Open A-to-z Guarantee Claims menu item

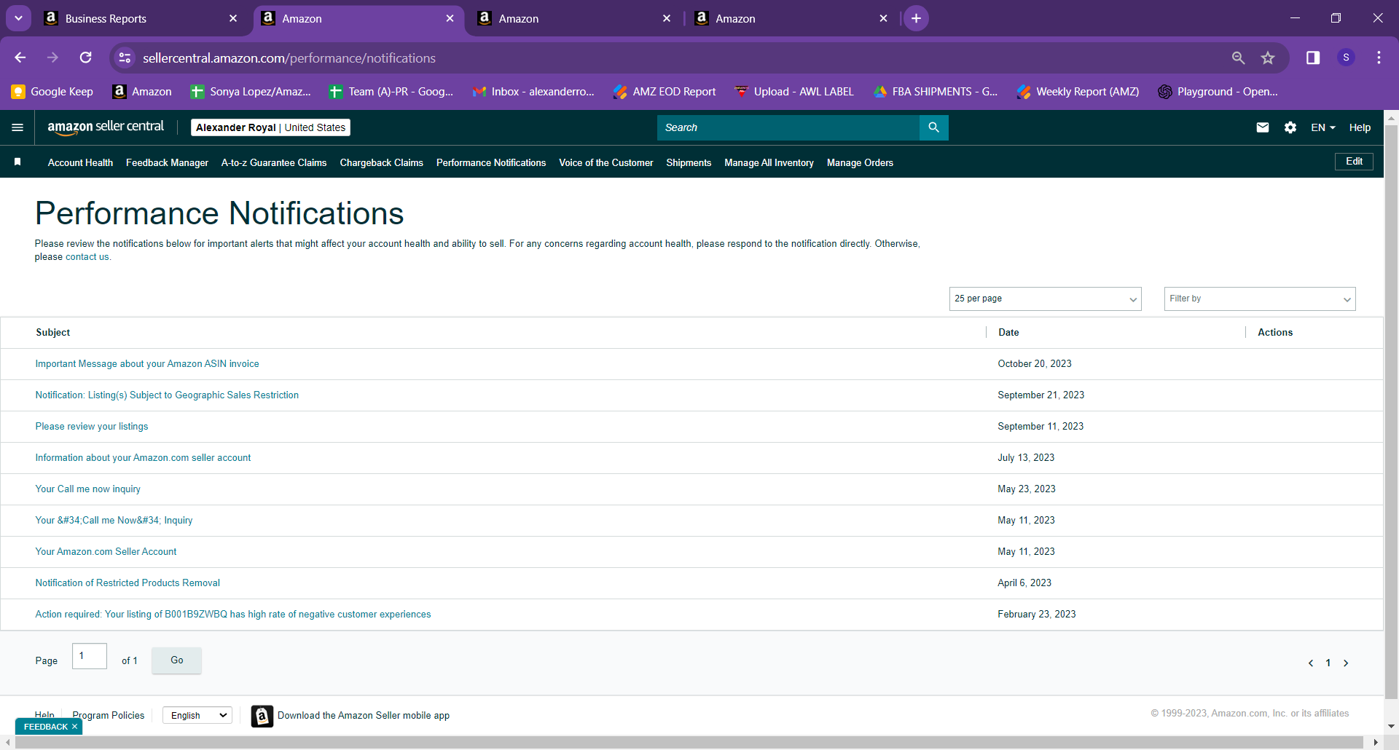[274, 162]
